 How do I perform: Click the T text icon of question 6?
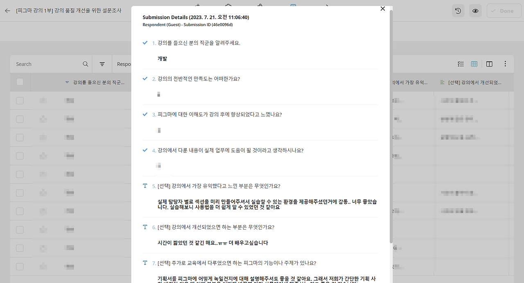click(145, 227)
